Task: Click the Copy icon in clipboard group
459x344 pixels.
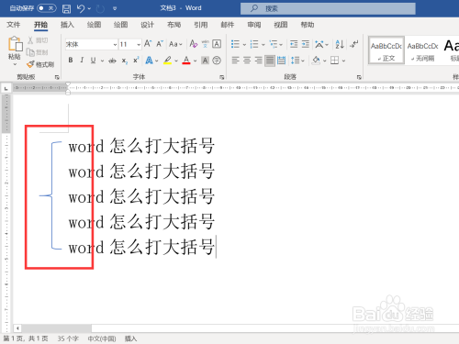Action: tap(30, 52)
